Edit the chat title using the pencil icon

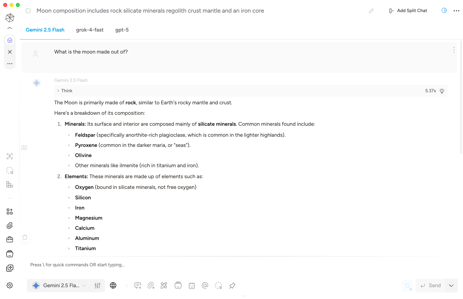(x=371, y=11)
